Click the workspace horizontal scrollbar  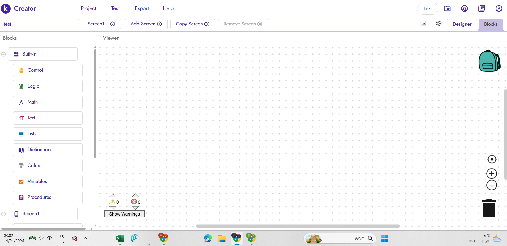[x=298, y=226]
